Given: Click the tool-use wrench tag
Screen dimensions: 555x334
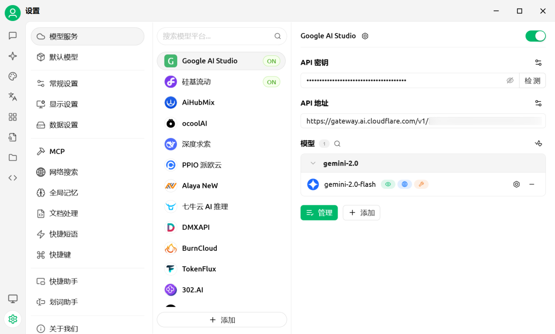Looking at the screenshot, I should (x=421, y=184).
